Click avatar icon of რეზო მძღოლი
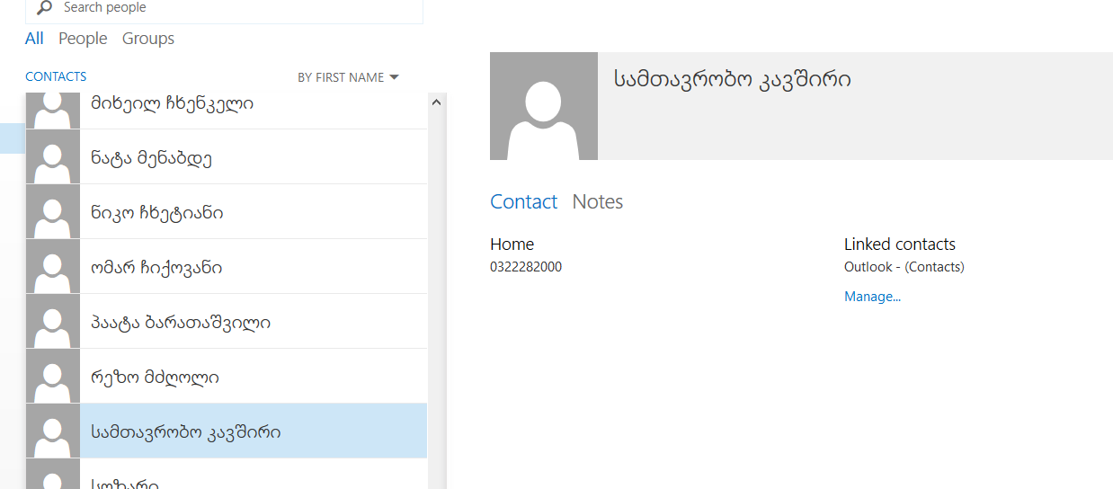The height and width of the screenshot is (489, 1113). click(53, 377)
